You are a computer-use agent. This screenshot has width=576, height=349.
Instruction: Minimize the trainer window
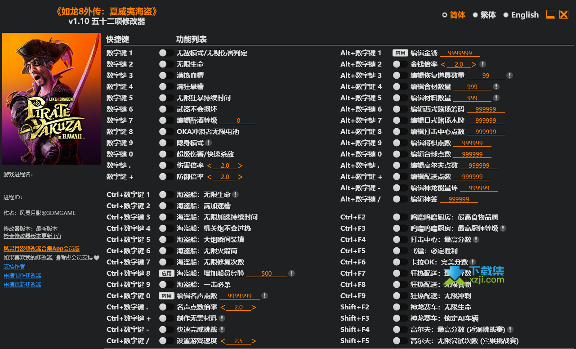pyautogui.click(x=551, y=14)
